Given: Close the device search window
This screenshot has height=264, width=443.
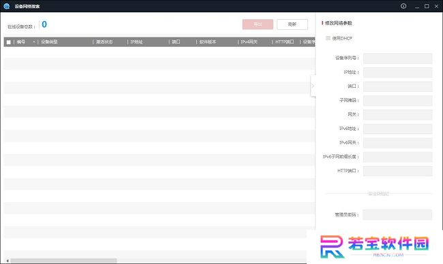Looking at the screenshot, I should (436, 6).
